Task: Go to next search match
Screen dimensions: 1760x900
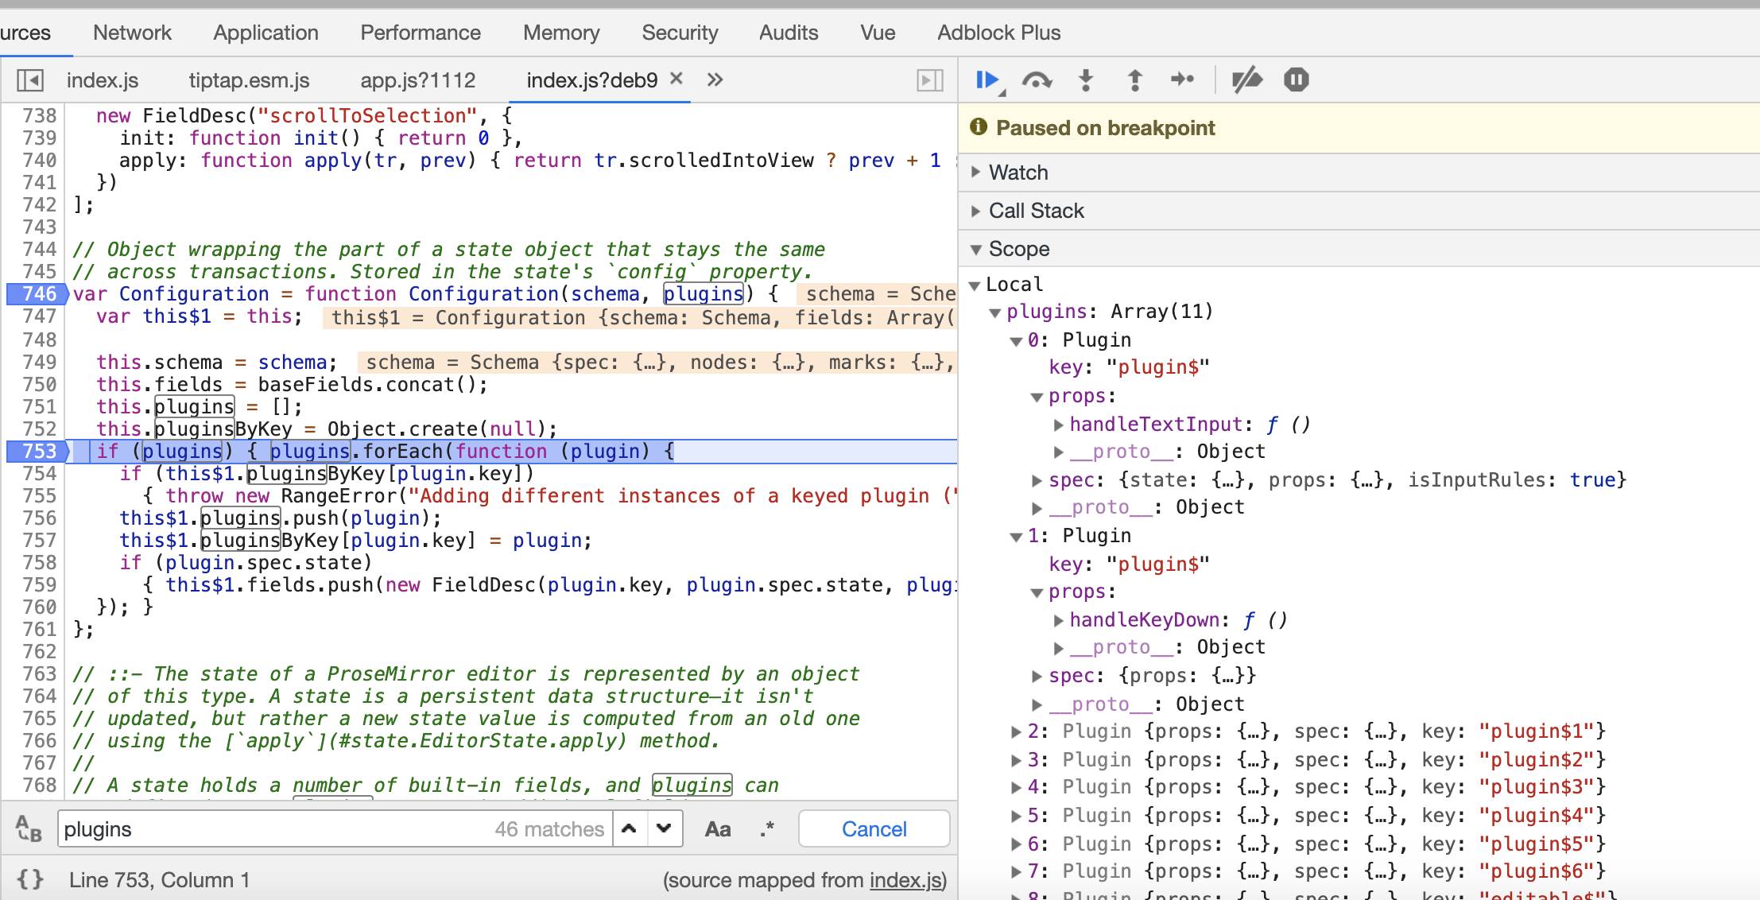Action: tap(664, 828)
